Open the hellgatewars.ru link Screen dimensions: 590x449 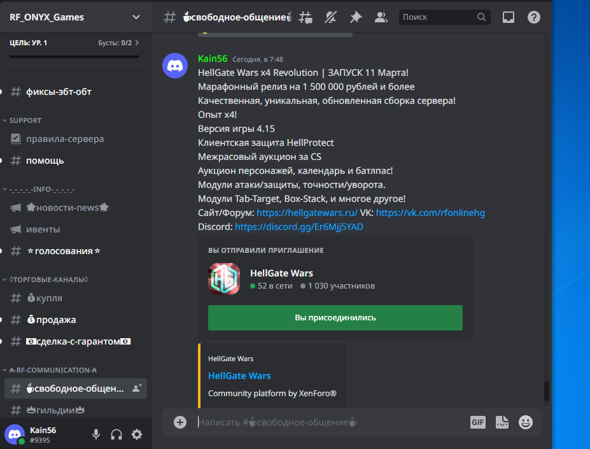pos(307,213)
